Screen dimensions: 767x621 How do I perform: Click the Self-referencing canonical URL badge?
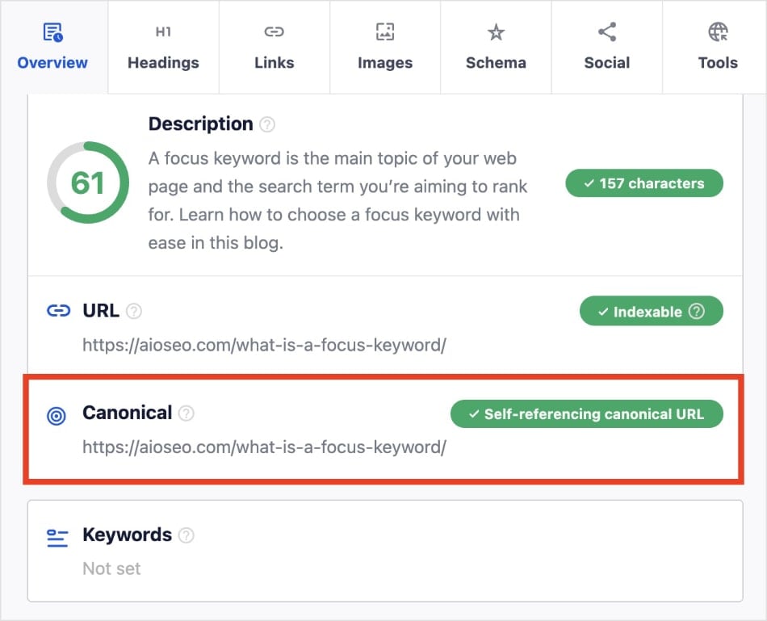586,414
